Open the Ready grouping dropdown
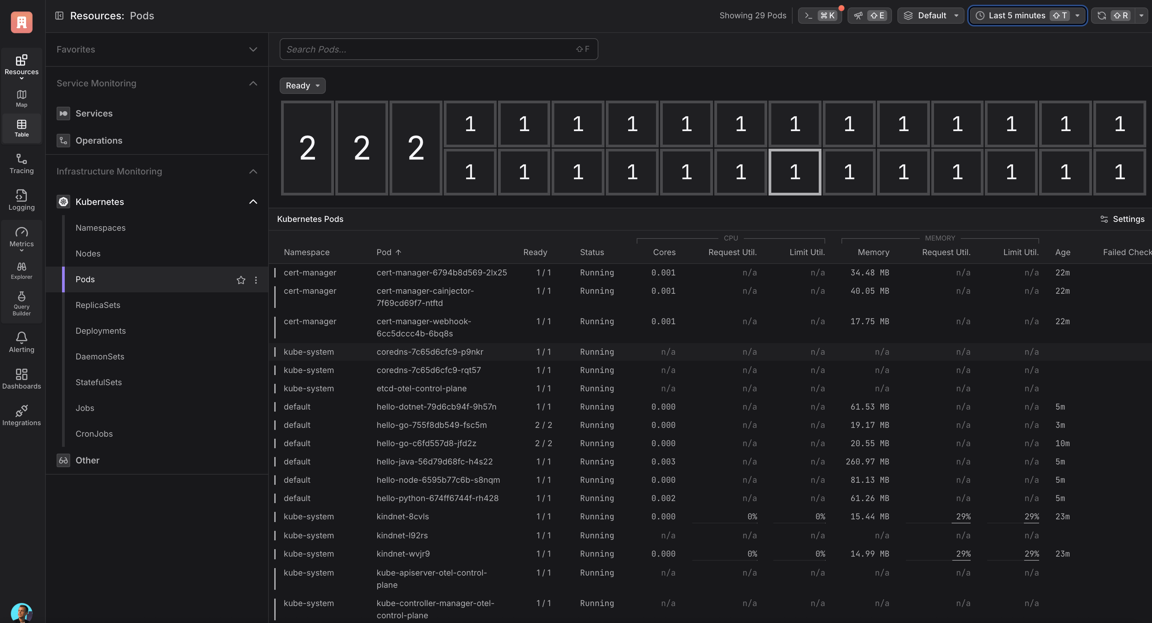1152x623 pixels. (302, 86)
